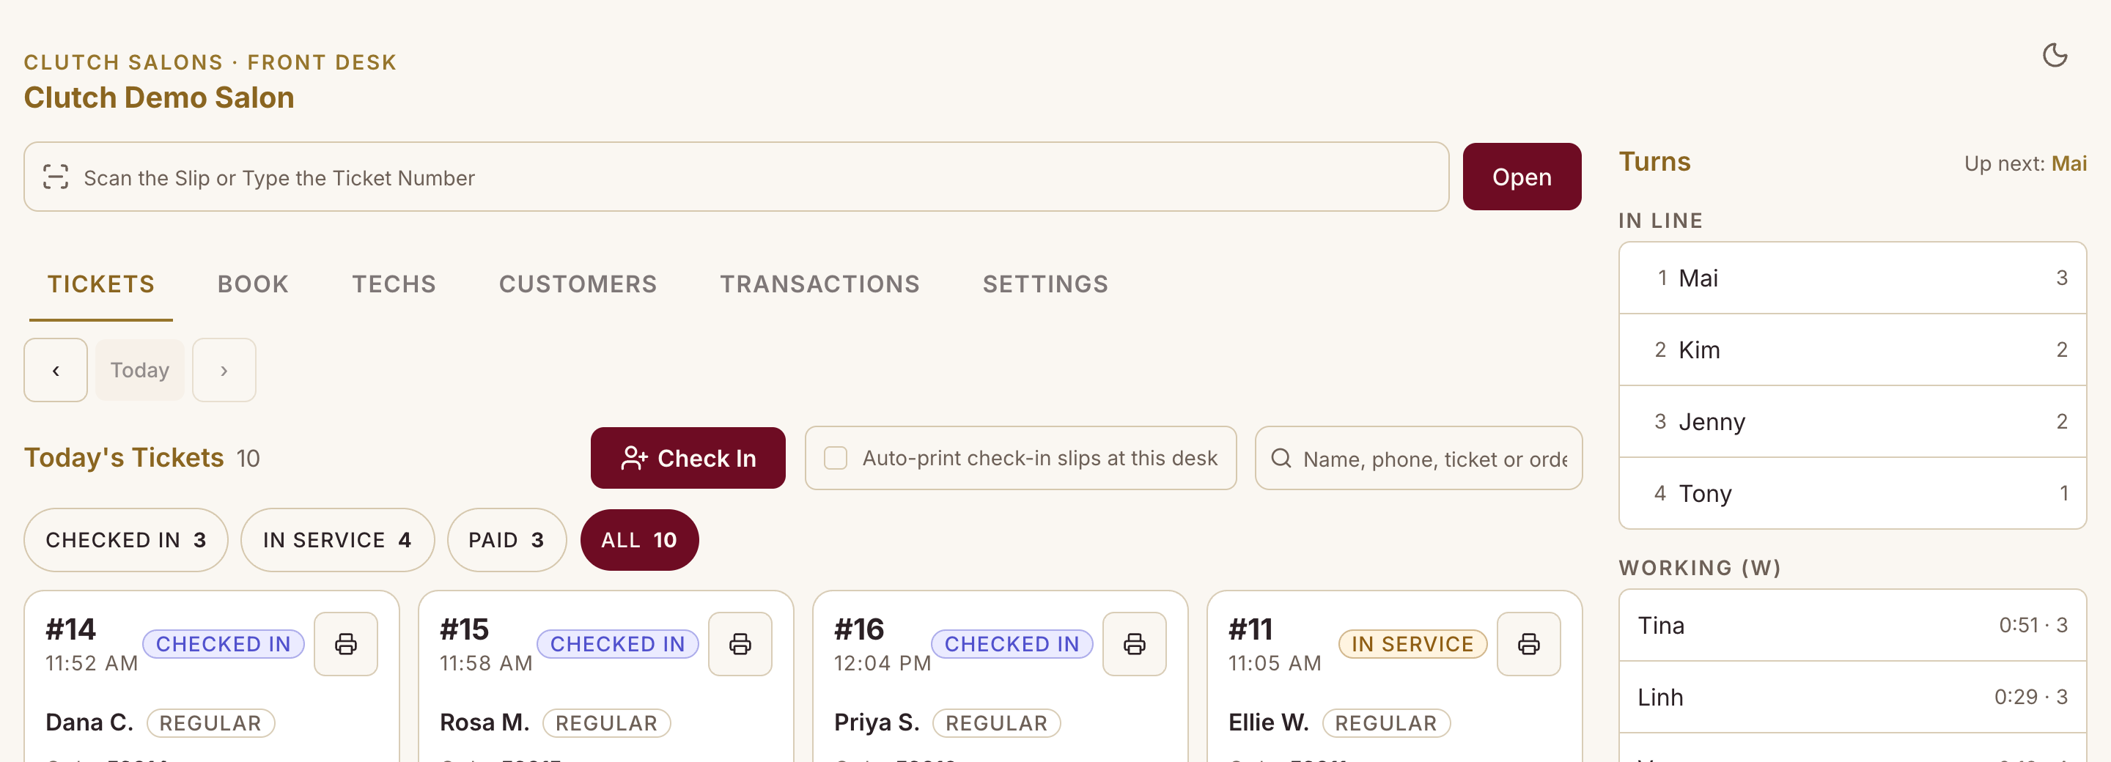
Task: Print slip for ticket #14
Action: click(x=346, y=644)
